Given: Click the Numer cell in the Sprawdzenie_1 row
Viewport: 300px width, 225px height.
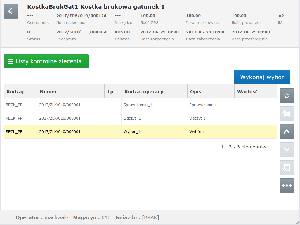Looking at the screenshot, I should pyautogui.click(x=70, y=105).
